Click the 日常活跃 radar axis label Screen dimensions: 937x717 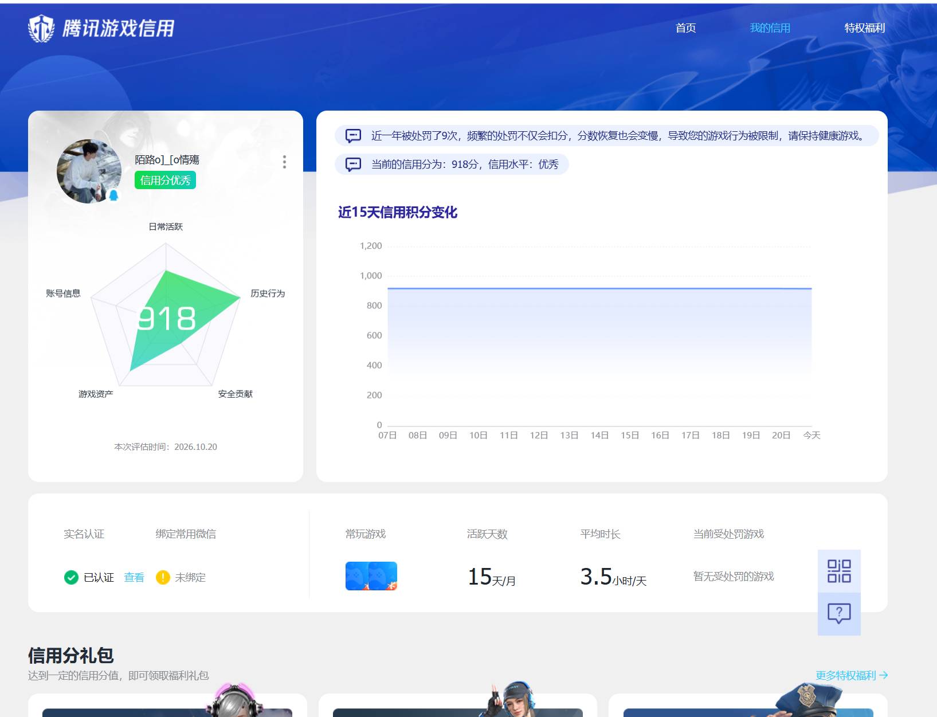pos(166,227)
